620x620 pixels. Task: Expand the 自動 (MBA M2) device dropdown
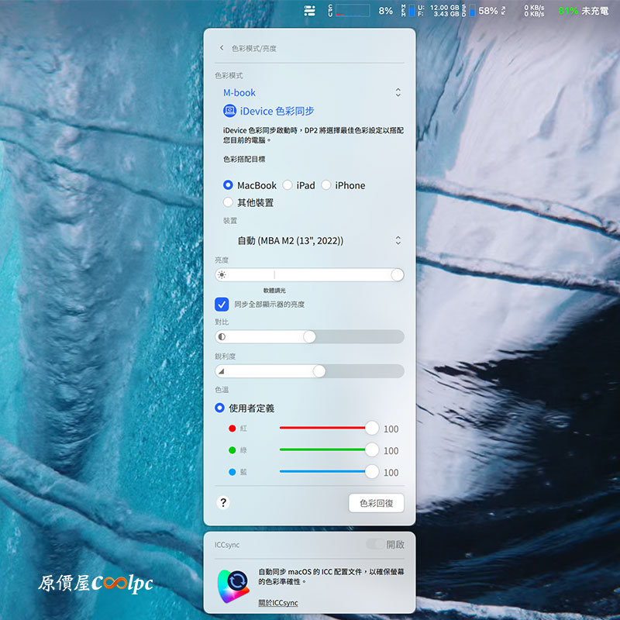(x=398, y=240)
